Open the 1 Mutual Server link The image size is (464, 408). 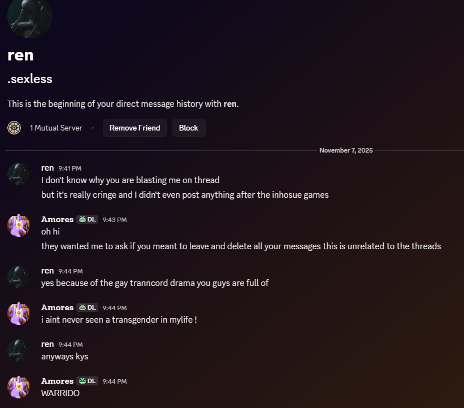click(56, 128)
